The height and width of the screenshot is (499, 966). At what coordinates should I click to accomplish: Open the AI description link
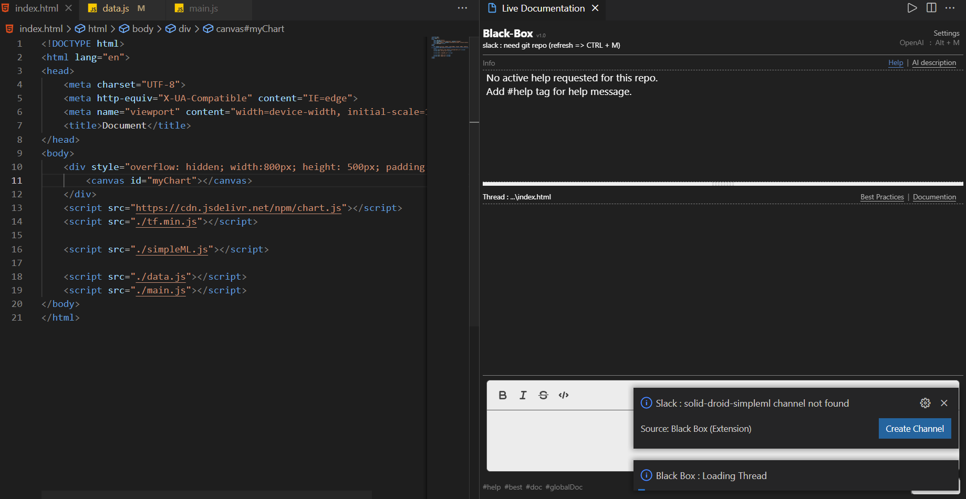tap(934, 62)
